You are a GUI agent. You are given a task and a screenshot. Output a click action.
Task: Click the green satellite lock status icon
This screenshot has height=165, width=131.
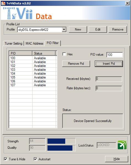[122, 145]
